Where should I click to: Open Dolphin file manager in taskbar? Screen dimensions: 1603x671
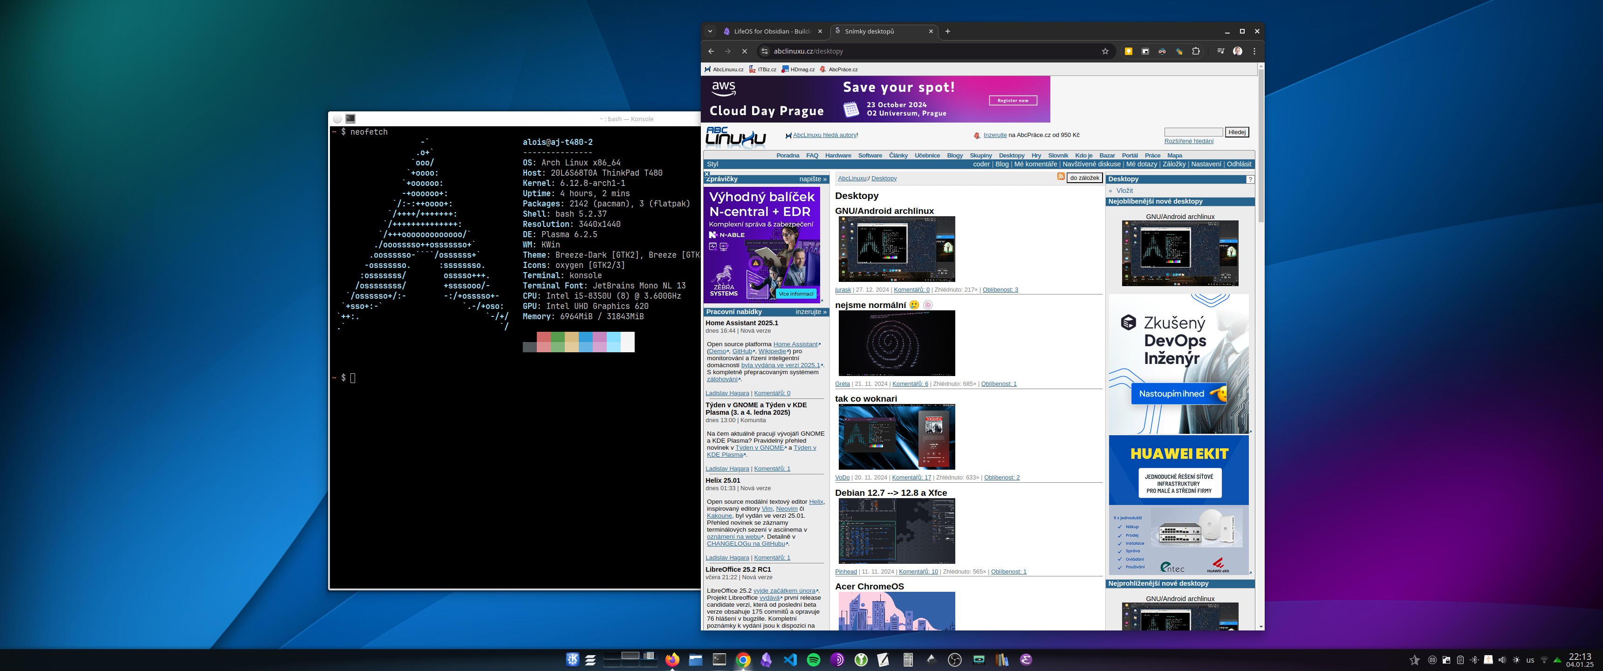696,660
